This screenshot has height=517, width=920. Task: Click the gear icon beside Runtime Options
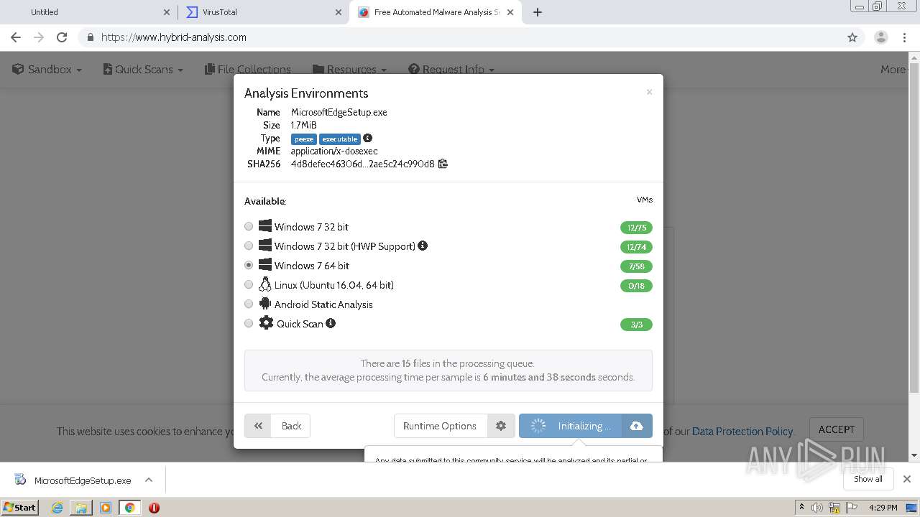tap(501, 426)
